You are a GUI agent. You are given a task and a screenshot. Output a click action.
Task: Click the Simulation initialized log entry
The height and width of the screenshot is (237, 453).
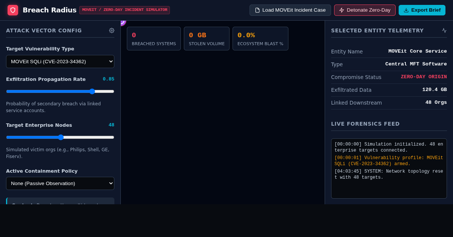[389, 147]
